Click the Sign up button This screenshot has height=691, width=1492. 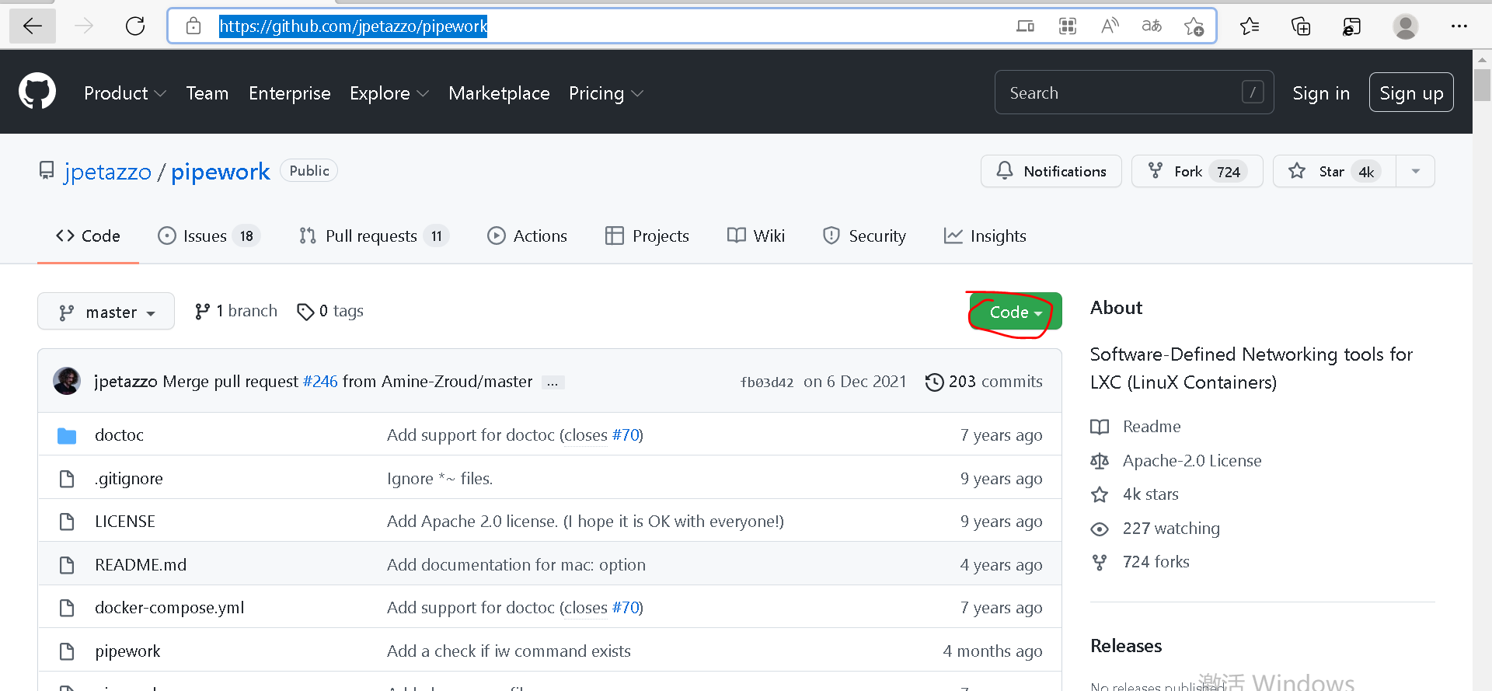1411,92
